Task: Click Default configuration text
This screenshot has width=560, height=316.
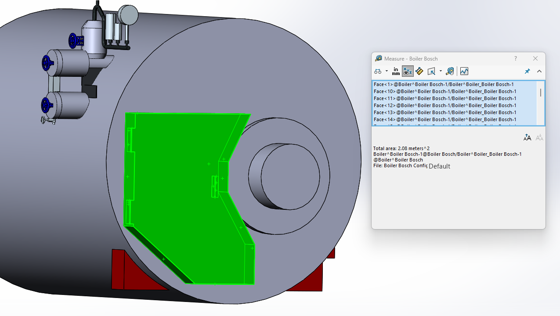Action: 439,166
